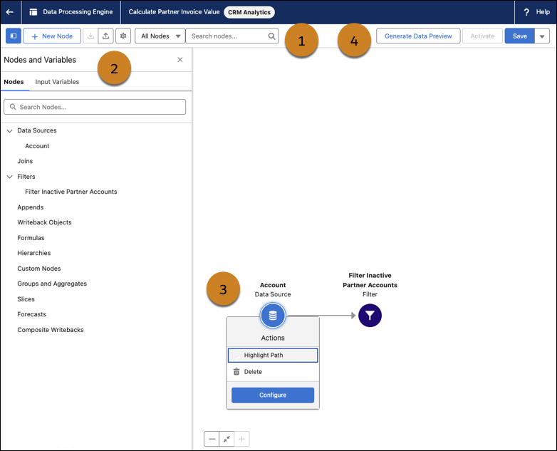Click the Filter node funnel icon
This screenshot has width=557, height=451.
click(x=370, y=315)
